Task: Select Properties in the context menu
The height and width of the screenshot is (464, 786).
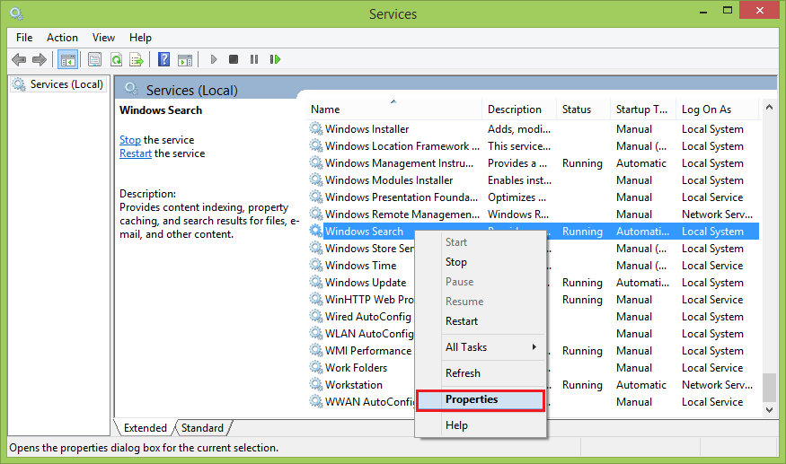Action: click(481, 399)
